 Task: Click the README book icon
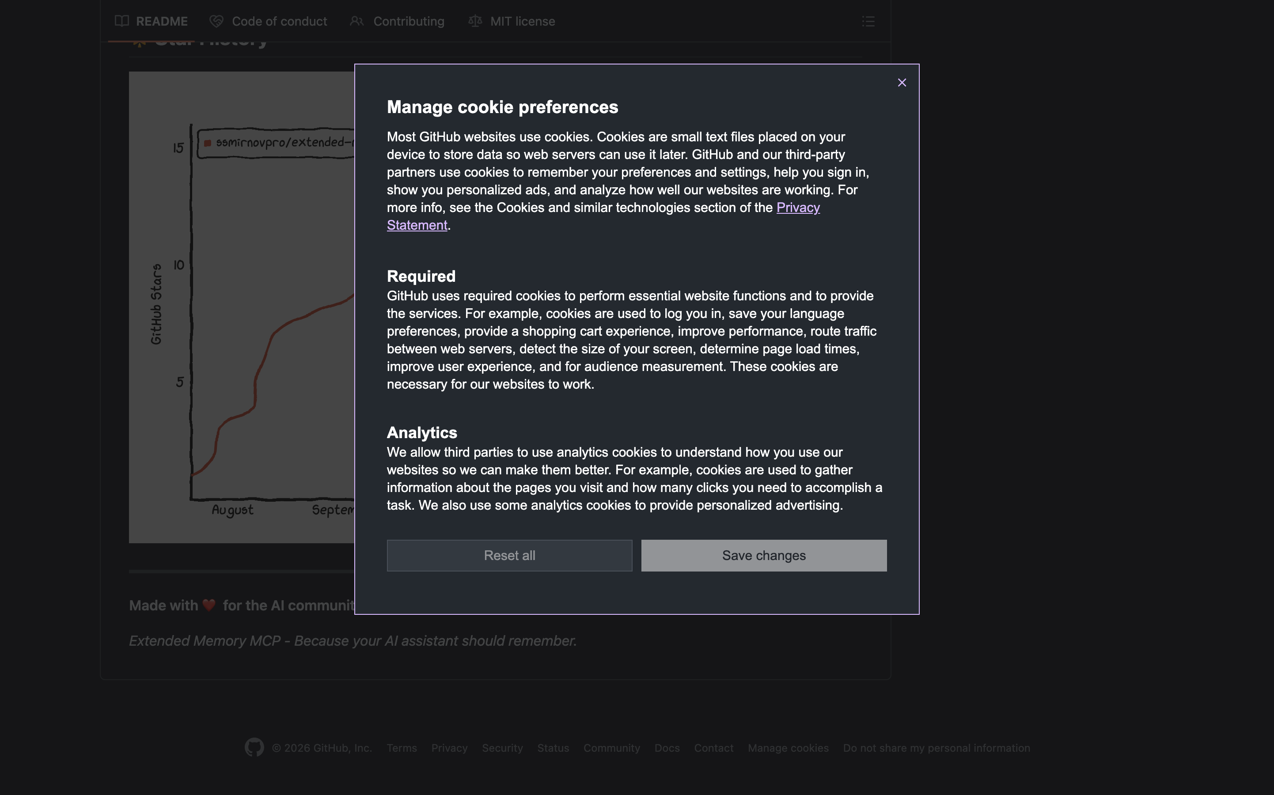122,21
